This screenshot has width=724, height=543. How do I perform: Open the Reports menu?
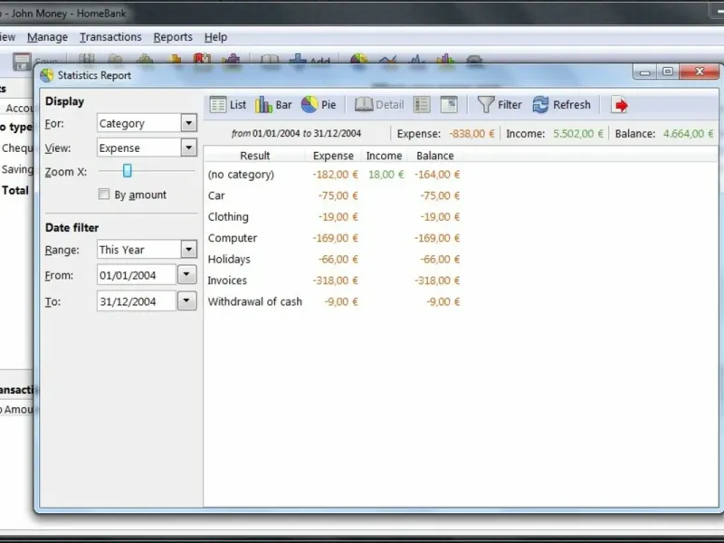173,37
